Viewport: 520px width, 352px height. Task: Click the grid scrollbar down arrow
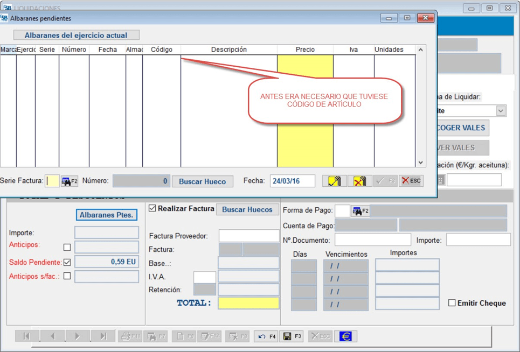pos(420,163)
